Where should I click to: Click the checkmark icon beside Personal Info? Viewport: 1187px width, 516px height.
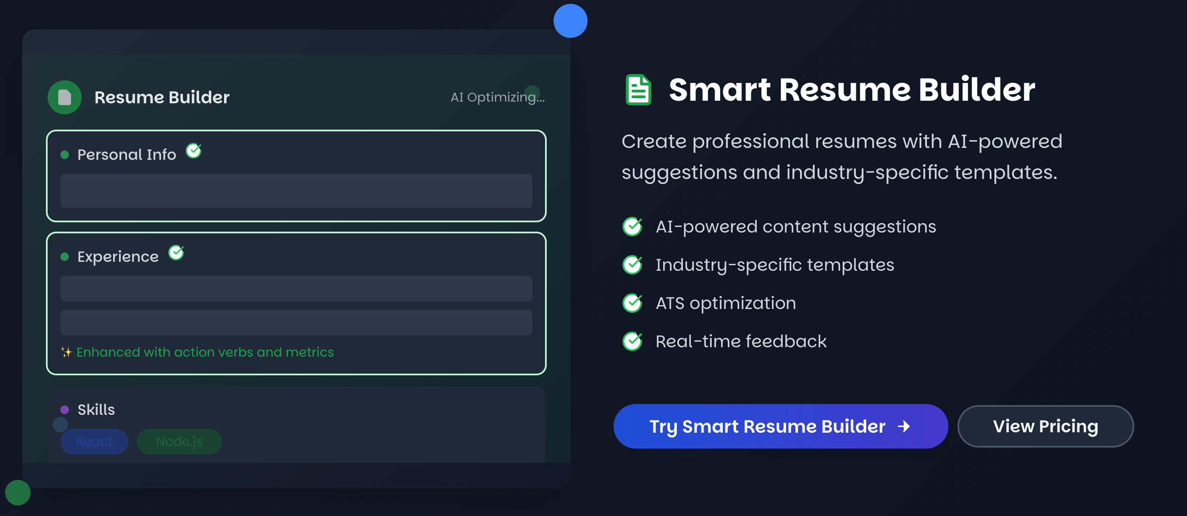pyautogui.click(x=193, y=150)
